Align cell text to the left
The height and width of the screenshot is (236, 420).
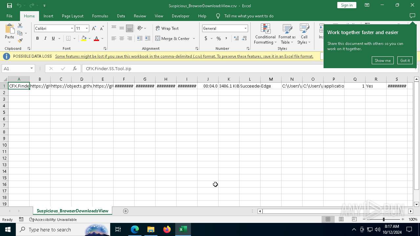click(114, 38)
